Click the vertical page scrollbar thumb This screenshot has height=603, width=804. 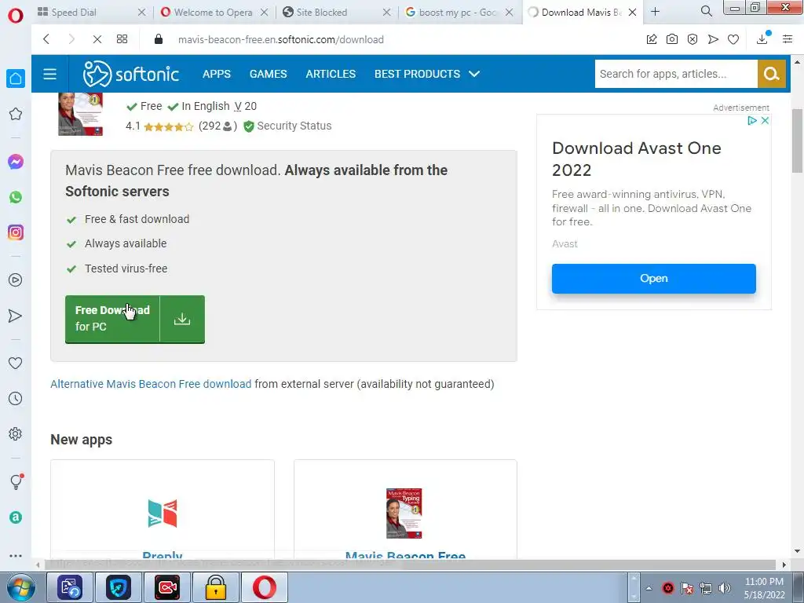(x=798, y=141)
